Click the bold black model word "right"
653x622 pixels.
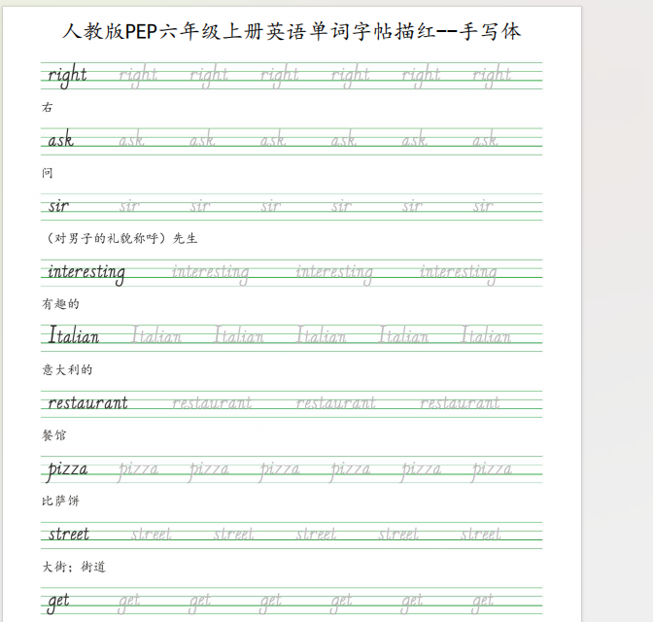67,75
